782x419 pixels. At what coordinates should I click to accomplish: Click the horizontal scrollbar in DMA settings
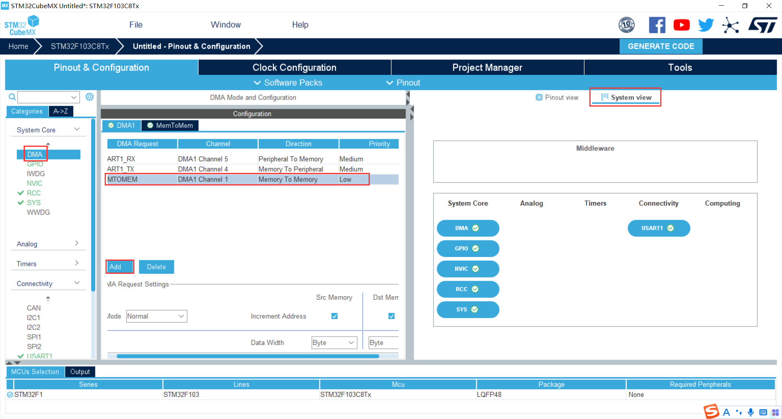(248, 356)
